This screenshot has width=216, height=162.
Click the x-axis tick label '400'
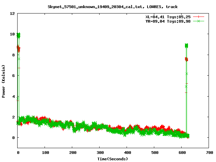[128, 153]
